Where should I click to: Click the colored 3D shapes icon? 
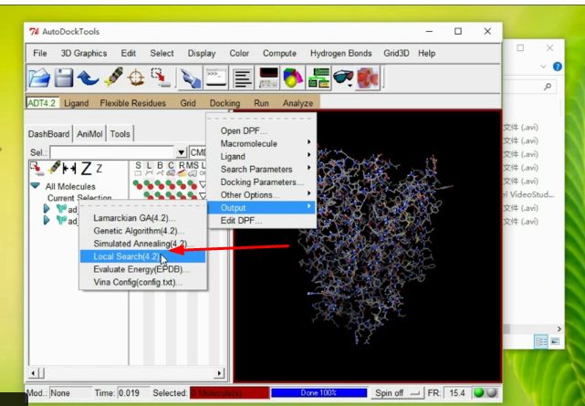[293, 78]
